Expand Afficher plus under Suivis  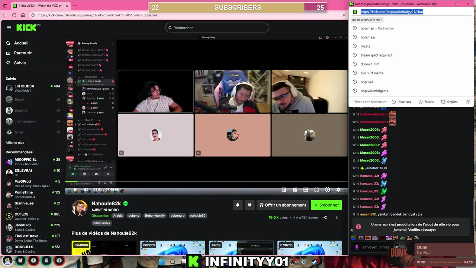coord(15,143)
